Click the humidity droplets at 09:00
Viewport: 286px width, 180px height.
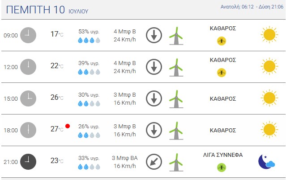tap(89, 40)
